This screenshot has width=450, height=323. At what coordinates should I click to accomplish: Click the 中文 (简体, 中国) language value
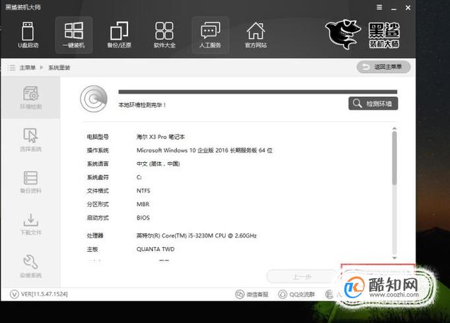coord(158,164)
